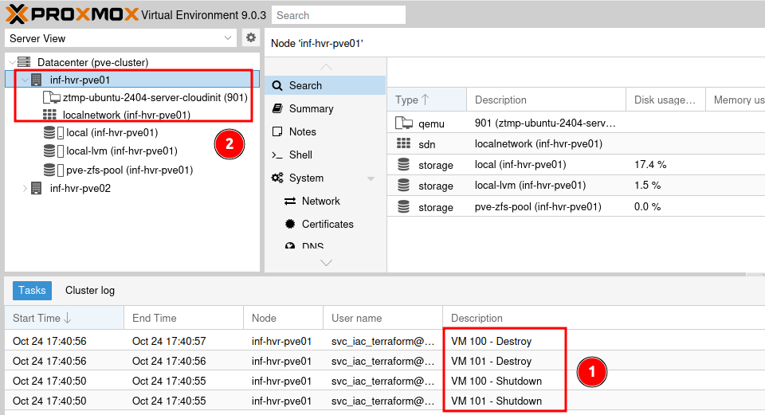Switch to the Cluster log tab
This screenshot has height=415, width=765.
tap(89, 291)
